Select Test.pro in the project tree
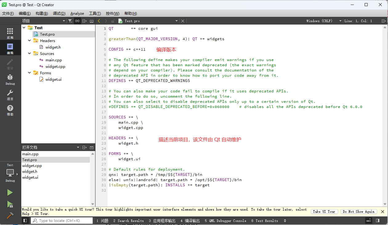The image size is (388, 225). 47,34
